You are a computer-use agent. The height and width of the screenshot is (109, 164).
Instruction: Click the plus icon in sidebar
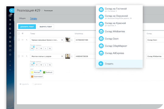(10, 70)
